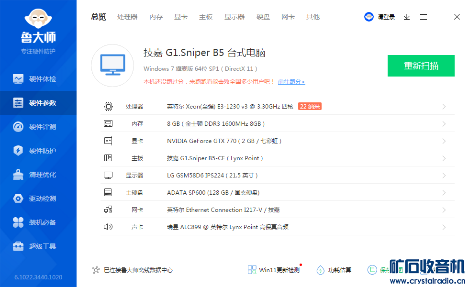Open 硬件评测 from the sidebar

[38, 127]
